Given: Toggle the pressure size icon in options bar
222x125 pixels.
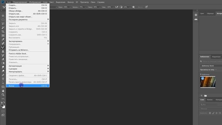Looking at the screenshot, I should (146, 7).
